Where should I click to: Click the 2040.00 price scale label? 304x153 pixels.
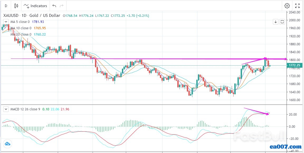pos(294,12)
